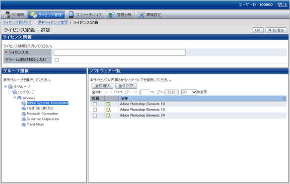Go to first page with << arrow
The height and width of the screenshot is (184, 290).
[106, 92]
